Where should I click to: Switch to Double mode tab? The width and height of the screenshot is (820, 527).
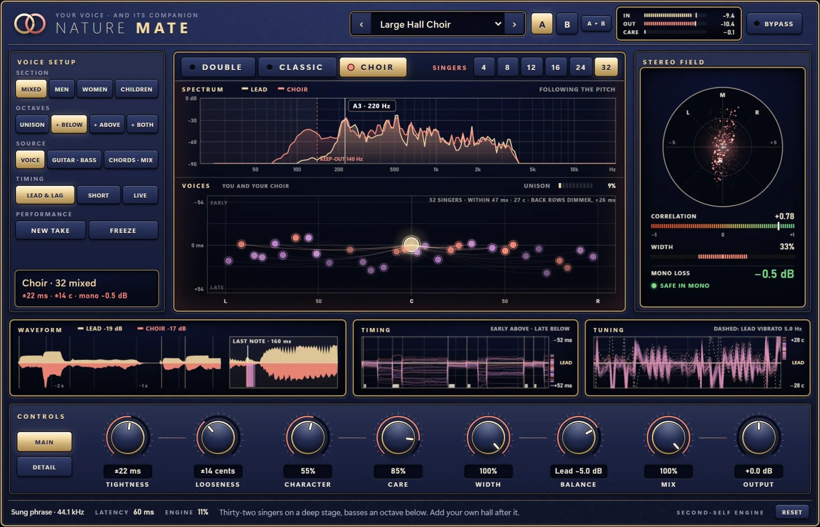coord(218,67)
